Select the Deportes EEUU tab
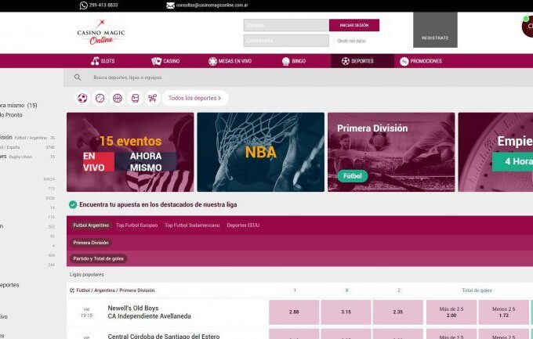533x339 pixels. (x=243, y=225)
